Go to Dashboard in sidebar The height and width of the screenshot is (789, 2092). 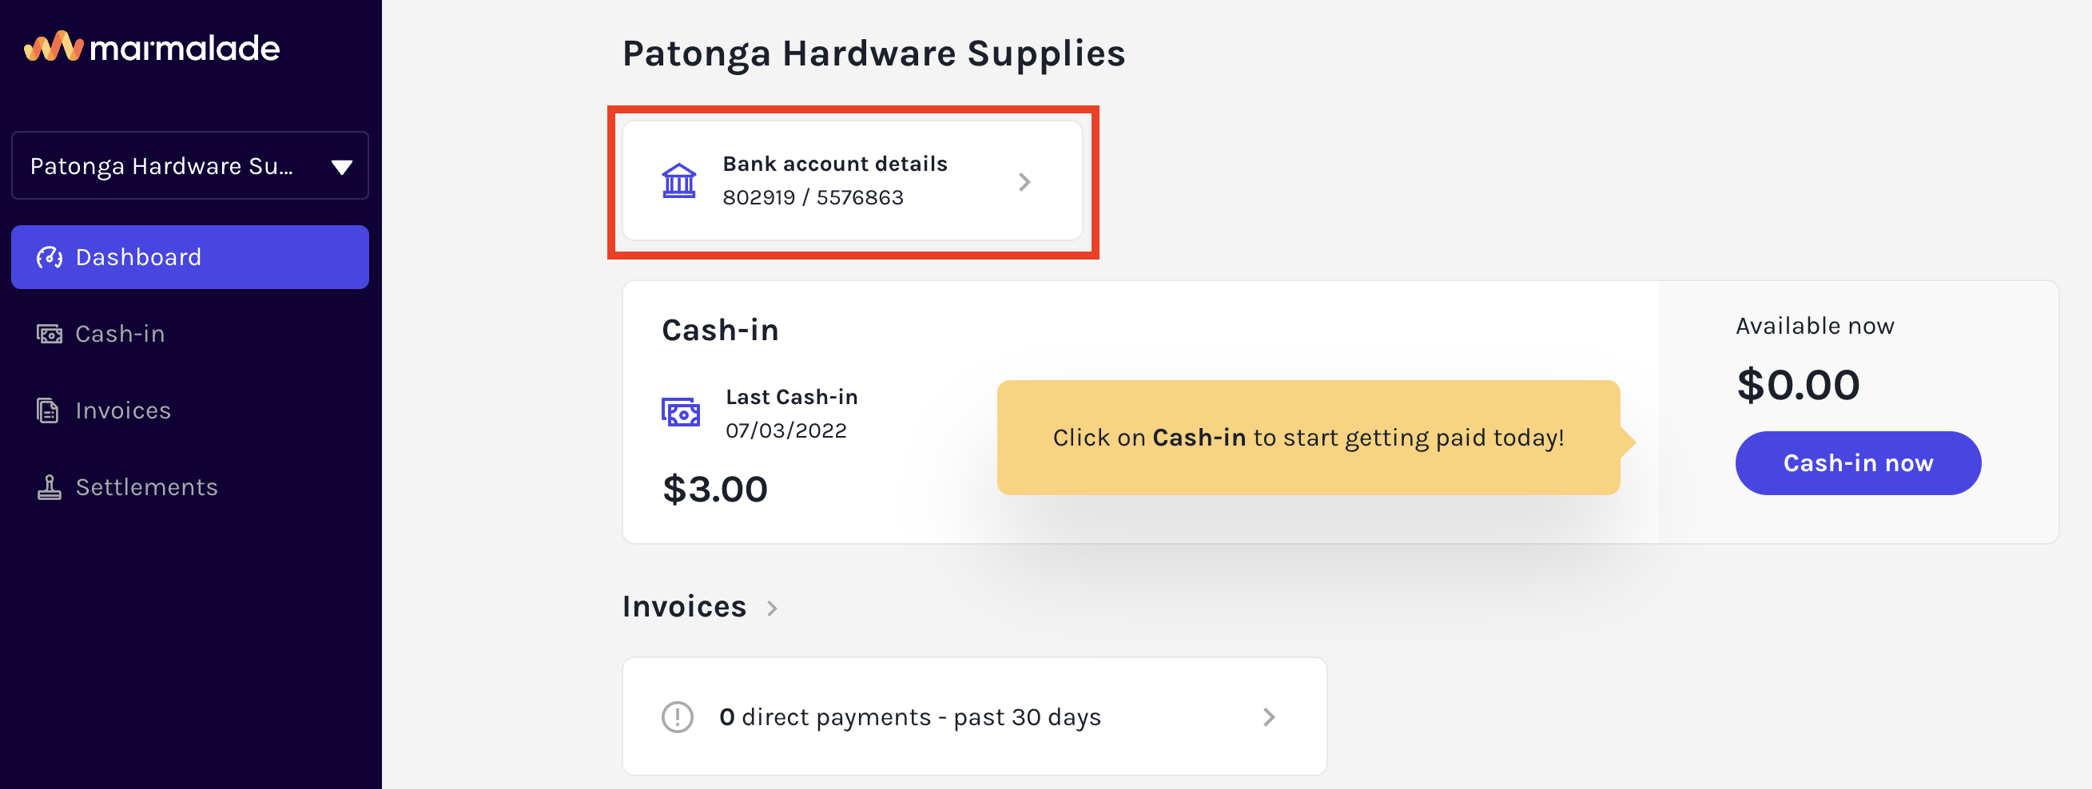[x=190, y=257]
